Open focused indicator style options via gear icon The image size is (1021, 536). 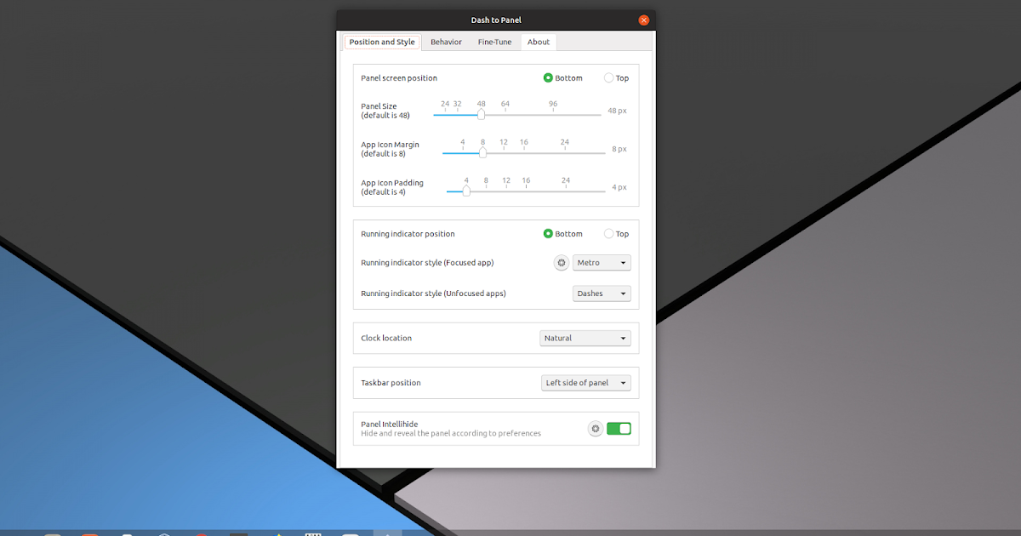561,263
